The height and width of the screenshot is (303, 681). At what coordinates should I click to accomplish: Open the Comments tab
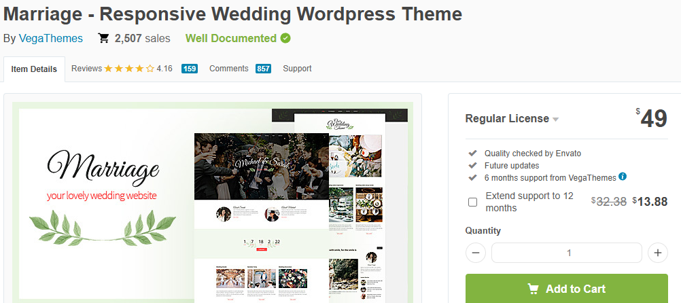229,69
